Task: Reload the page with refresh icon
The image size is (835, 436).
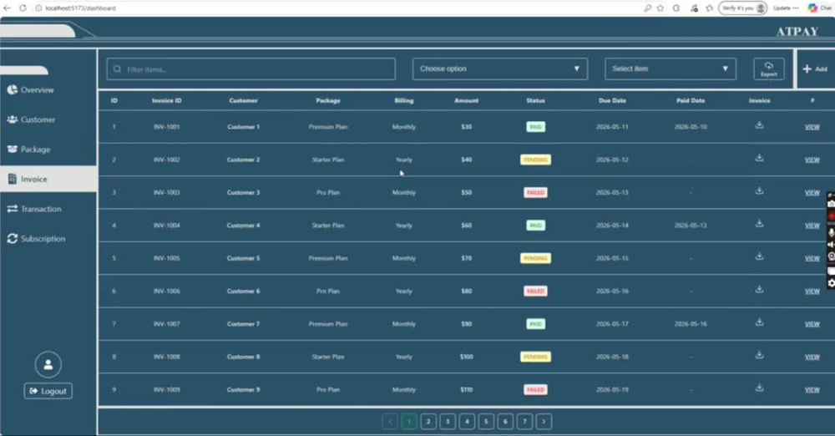Action: [x=23, y=8]
